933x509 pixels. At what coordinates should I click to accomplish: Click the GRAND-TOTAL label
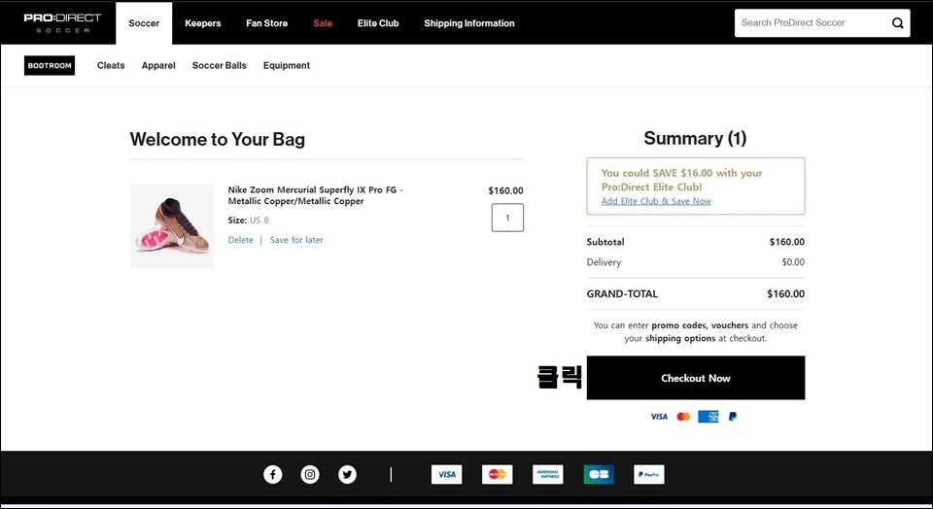(x=622, y=293)
